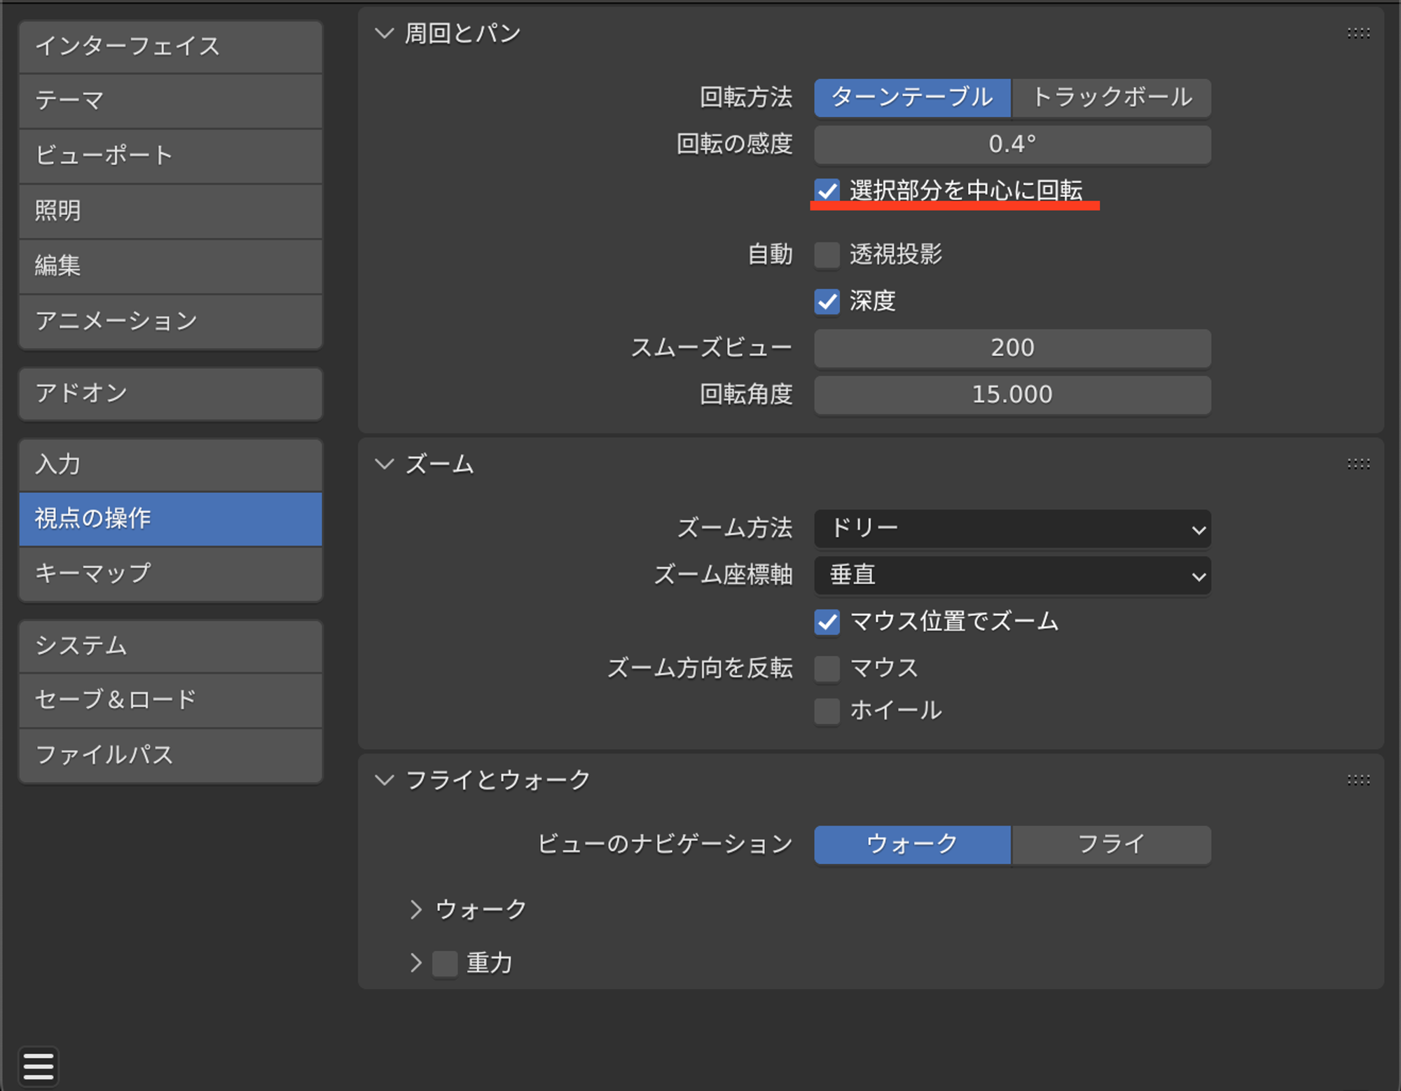Image resolution: width=1401 pixels, height=1091 pixels.
Task: Click the スムーズビュー value field
Action: coord(1012,348)
